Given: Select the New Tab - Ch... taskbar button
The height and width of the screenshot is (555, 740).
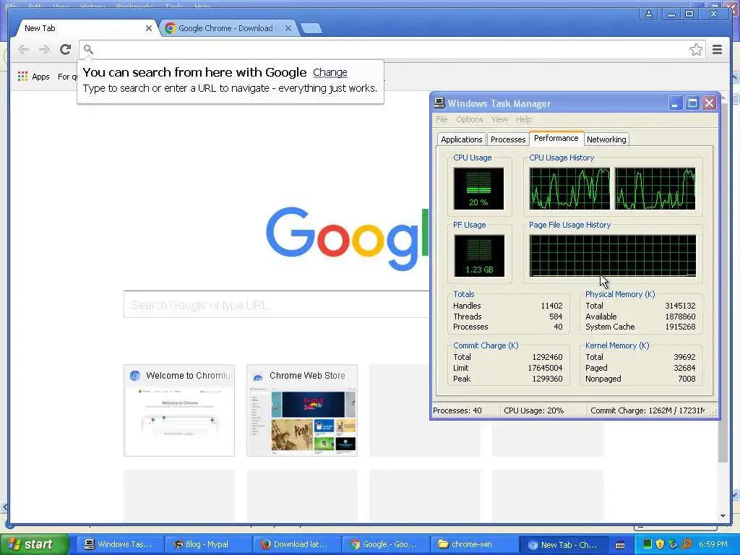Looking at the screenshot, I should pos(562,545).
